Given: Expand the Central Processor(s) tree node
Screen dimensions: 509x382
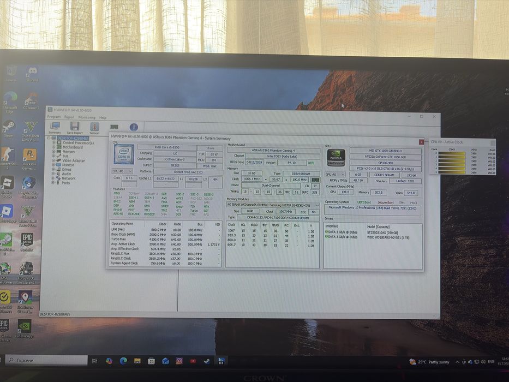Looking at the screenshot, I should 54,142.
